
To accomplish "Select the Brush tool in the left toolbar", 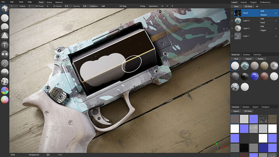I will (4, 9).
